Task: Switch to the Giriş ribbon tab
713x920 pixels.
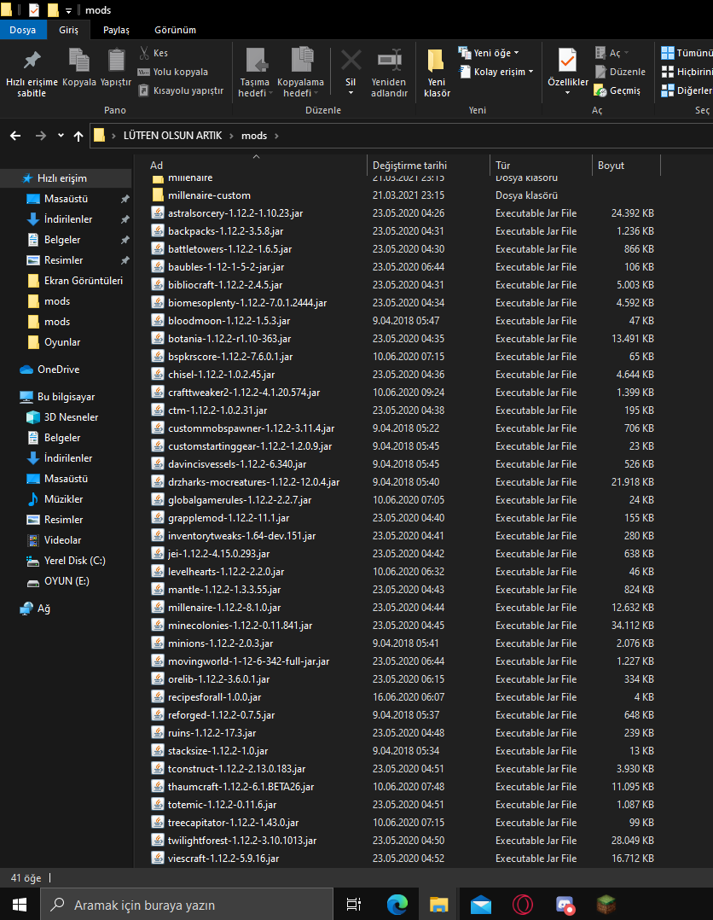Action: pyautogui.click(x=68, y=30)
